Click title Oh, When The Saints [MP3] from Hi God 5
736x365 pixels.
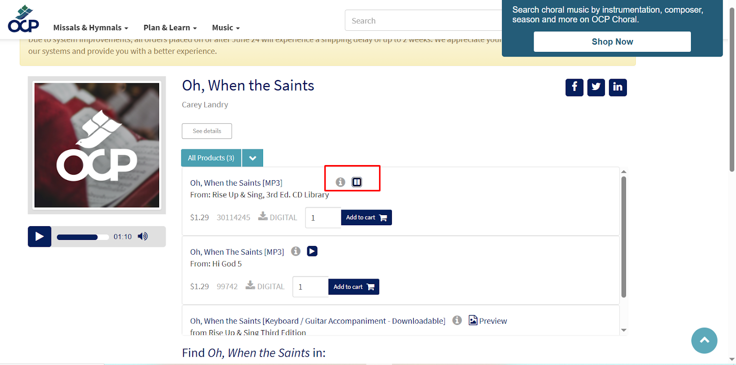coord(237,252)
